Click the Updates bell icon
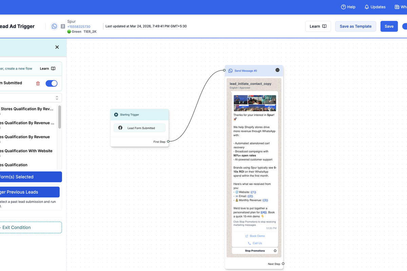Viewport: 407px width, 271px height. (x=367, y=7)
